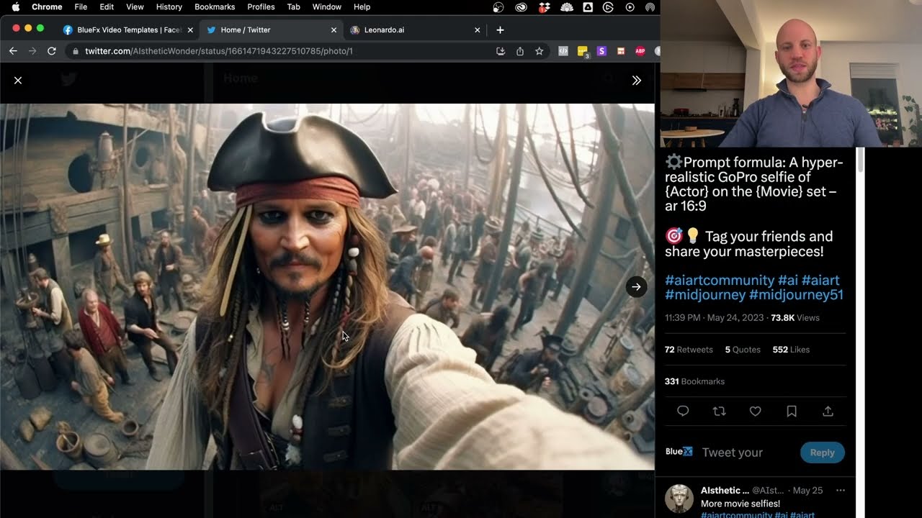
Task: Close the BlueFx Video Templates tab
Action: pos(190,30)
